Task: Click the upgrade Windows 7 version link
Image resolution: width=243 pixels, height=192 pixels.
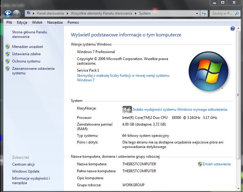Action: pos(123,78)
